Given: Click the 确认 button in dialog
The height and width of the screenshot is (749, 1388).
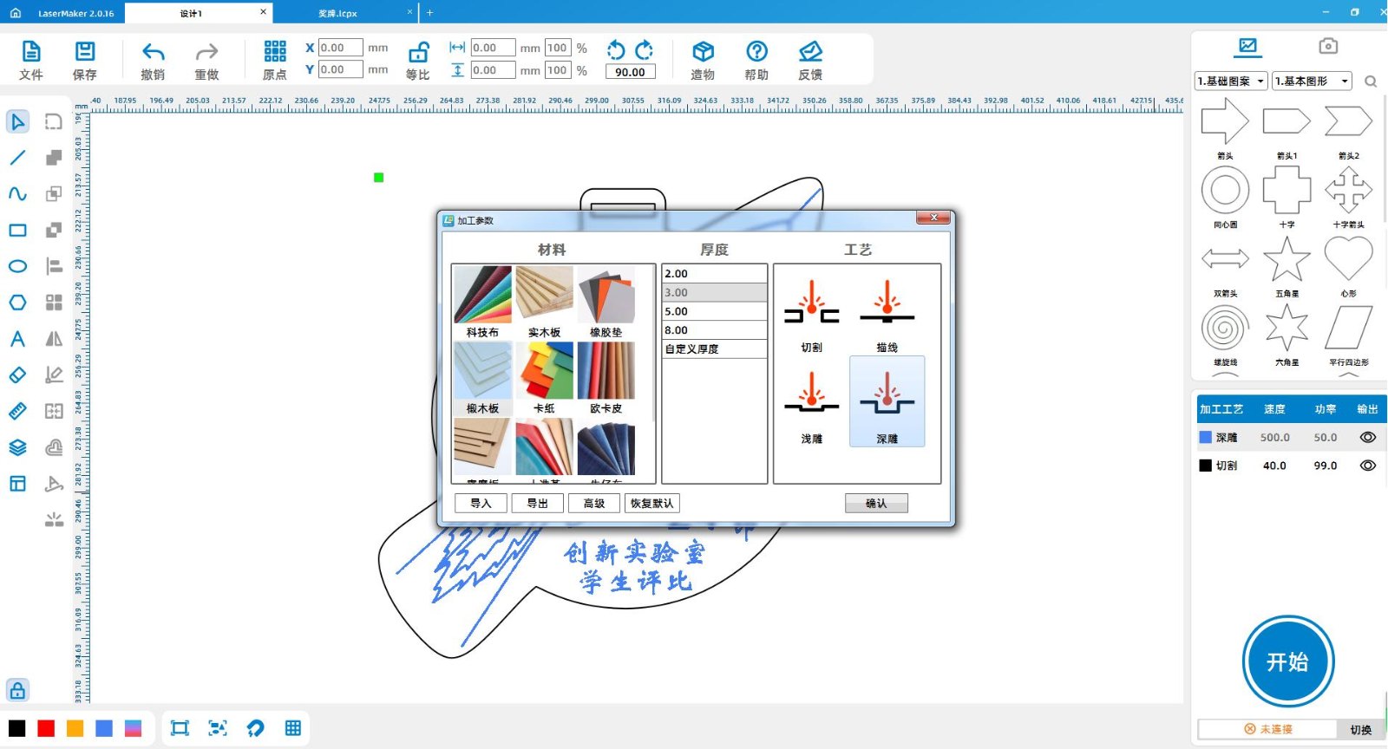Looking at the screenshot, I should 876,504.
